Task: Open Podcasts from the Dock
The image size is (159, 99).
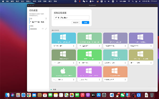Action: (x=88, y=95)
